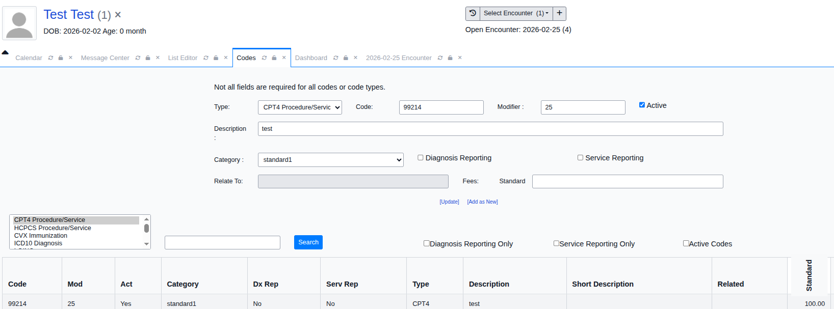Click the Add as New link

click(482, 202)
